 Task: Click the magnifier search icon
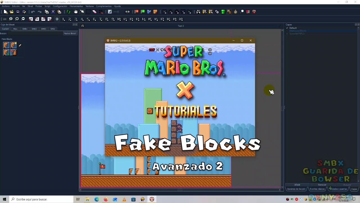point(242,12)
